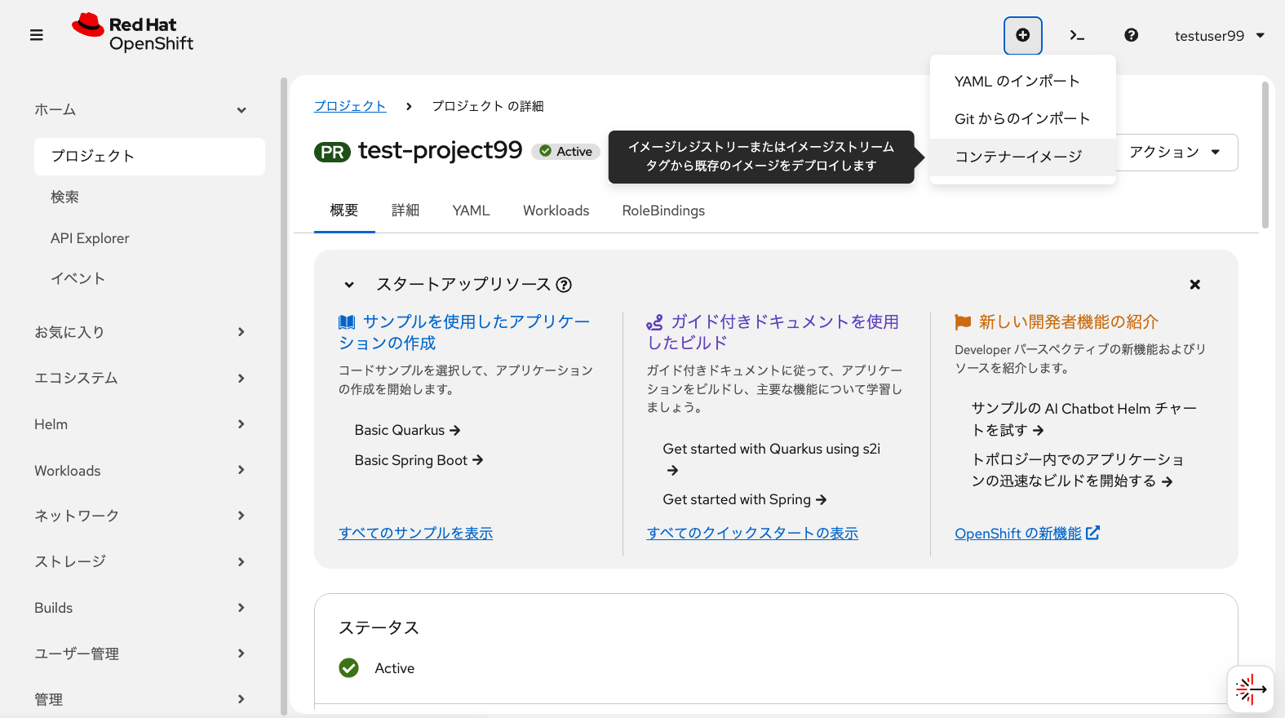Screen dimensions: 1285x718
Task: Open Get started with Quarkus using s2i
Action: point(771,459)
